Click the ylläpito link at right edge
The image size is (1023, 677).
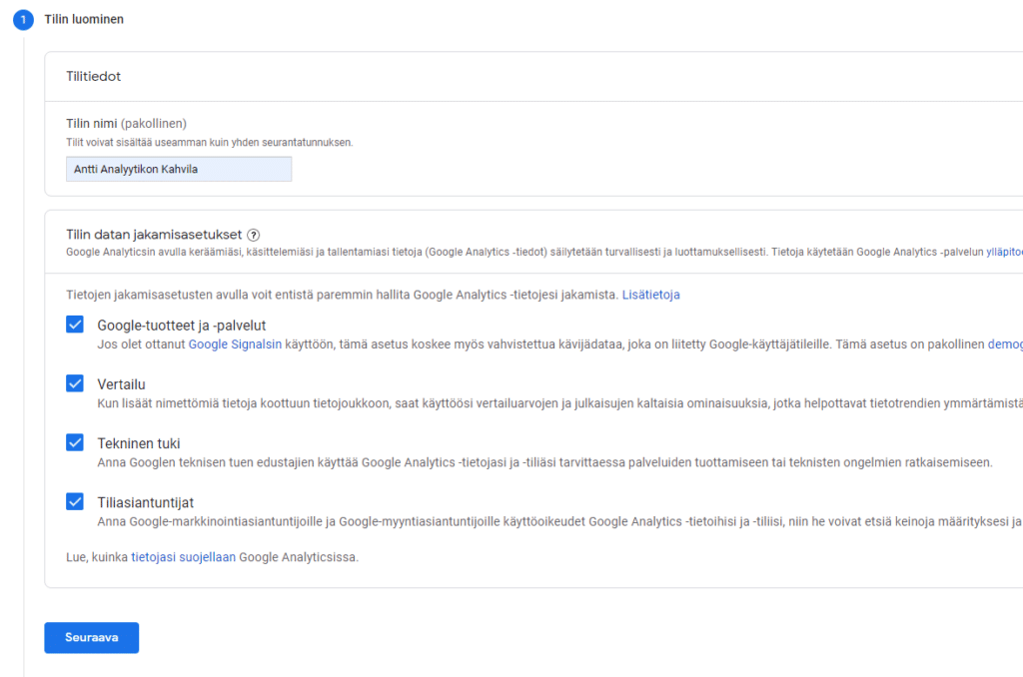(1003, 253)
